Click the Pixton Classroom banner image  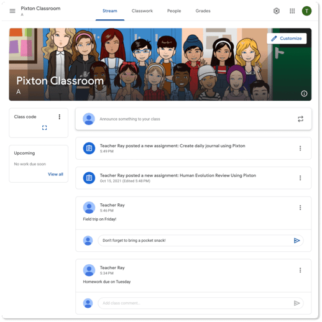pyautogui.click(x=160, y=65)
